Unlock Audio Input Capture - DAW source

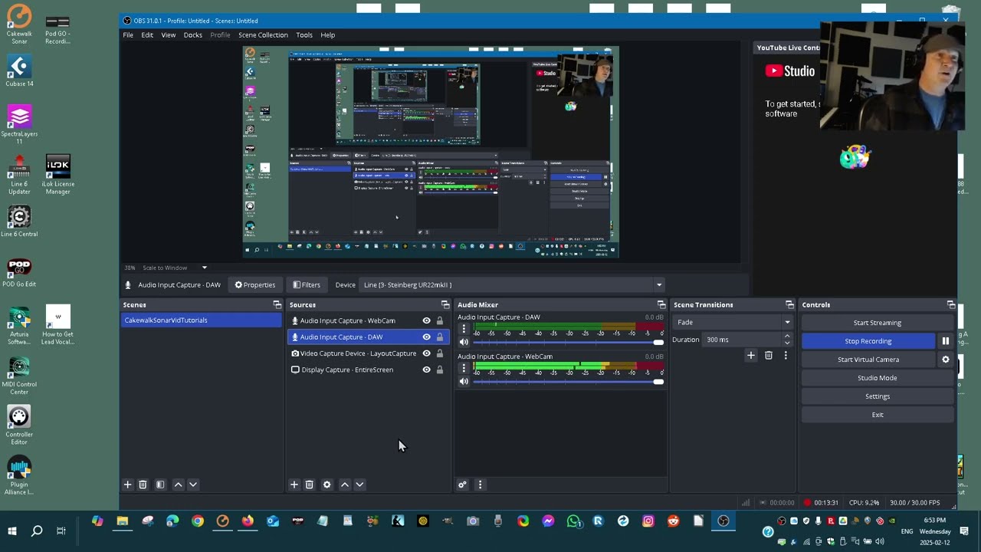(440, 337)
